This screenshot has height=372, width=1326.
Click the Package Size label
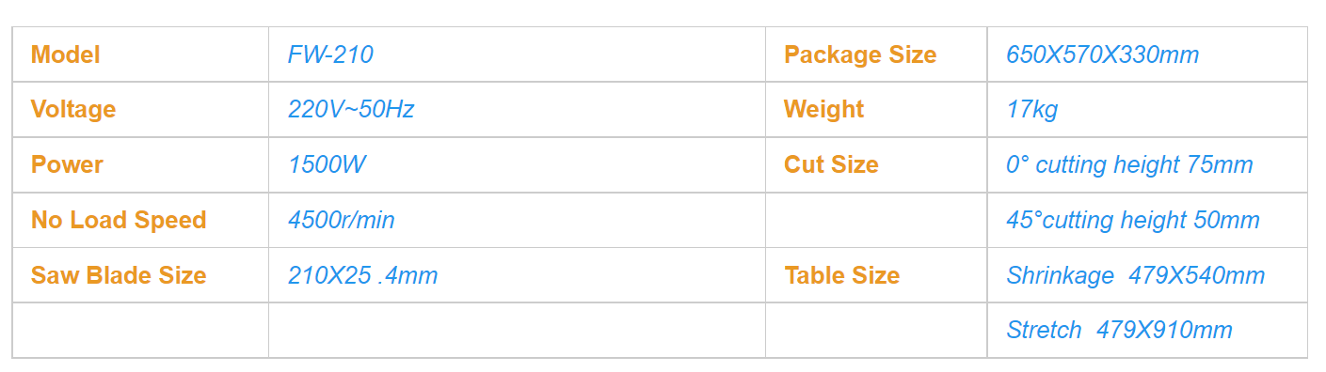click(x=860, y=54)
